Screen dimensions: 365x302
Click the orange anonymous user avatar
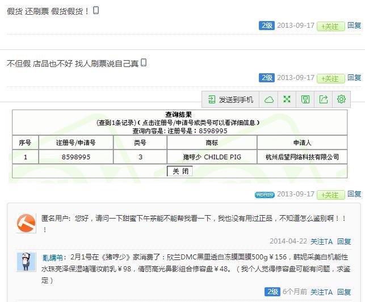[26, 223]
